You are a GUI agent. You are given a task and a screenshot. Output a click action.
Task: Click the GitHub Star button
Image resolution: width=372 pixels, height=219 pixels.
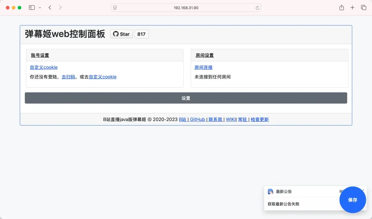122,34
